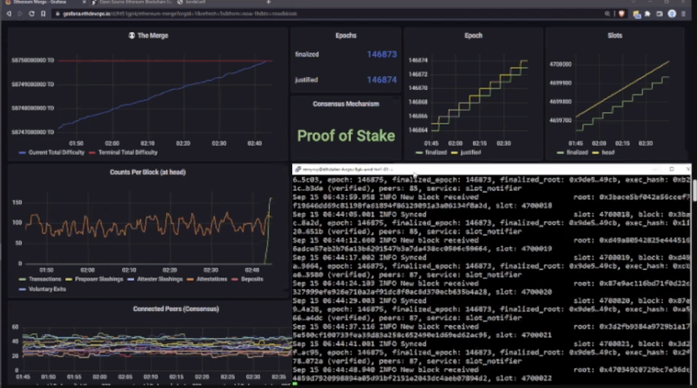Open the yellow extension with badge
Screen dimensions: 697x388
coord(637,14)
